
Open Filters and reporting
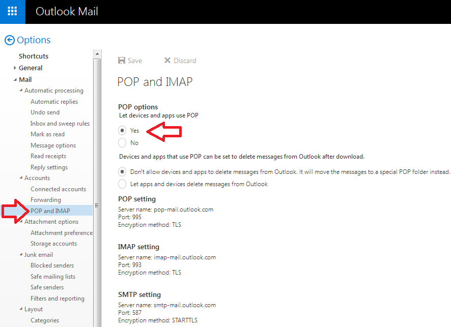[x=58, y=299]
